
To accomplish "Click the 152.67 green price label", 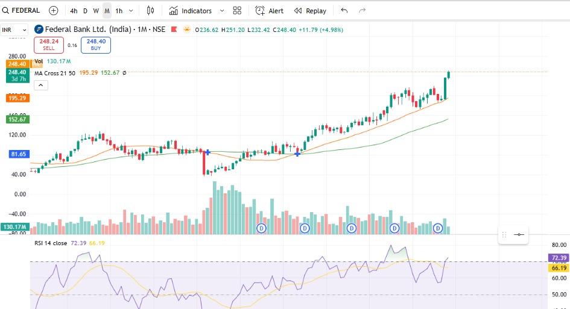I will point(17,119).
